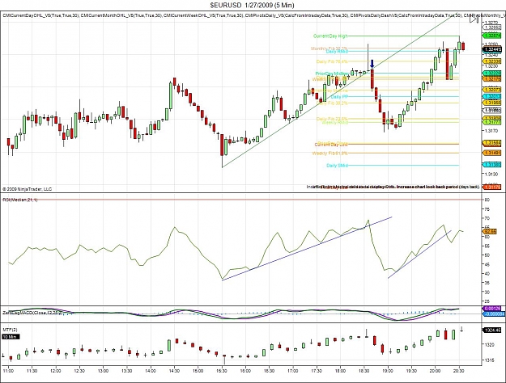Click the 14:30 time axis label
The width and height of the screenshot is (506, 383).
[x=175, y=371]
